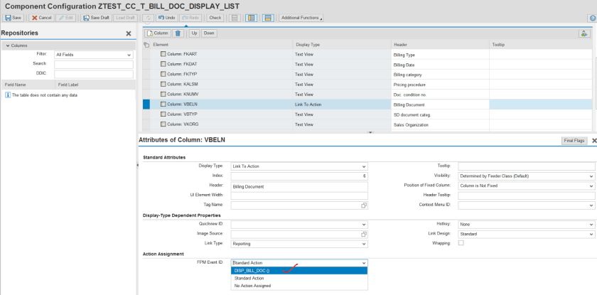597x295 pixels.
Task: Click the Context Menu ID value help icon
Action: click(591, 205)
